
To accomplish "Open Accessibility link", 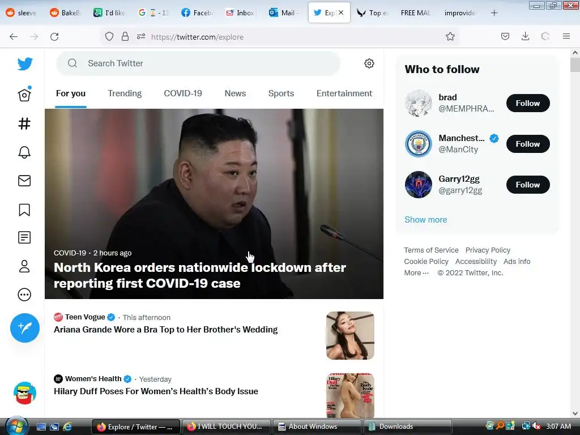I will coord(476,262).
